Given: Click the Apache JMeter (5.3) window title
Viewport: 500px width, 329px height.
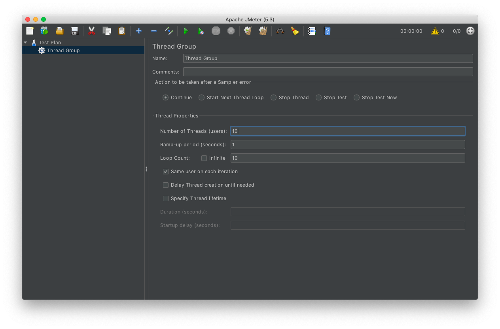Looking at the screenshot, I should tap(250, 19).
